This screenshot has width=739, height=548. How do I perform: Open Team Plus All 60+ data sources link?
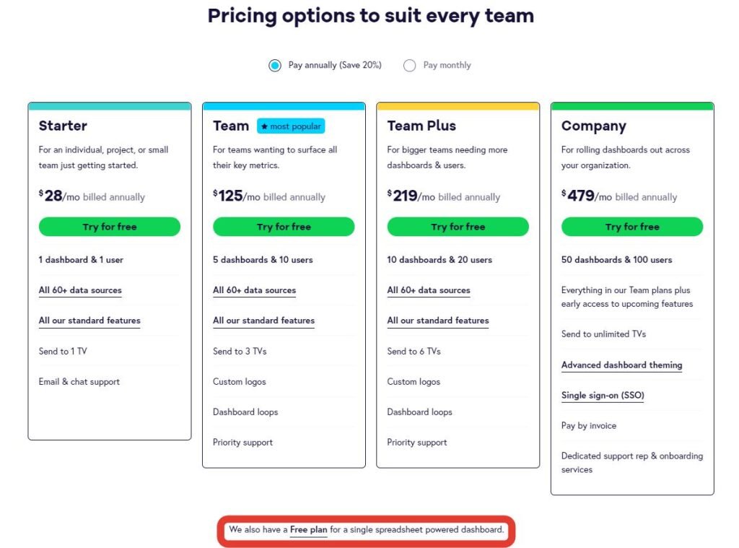point(429,290)
